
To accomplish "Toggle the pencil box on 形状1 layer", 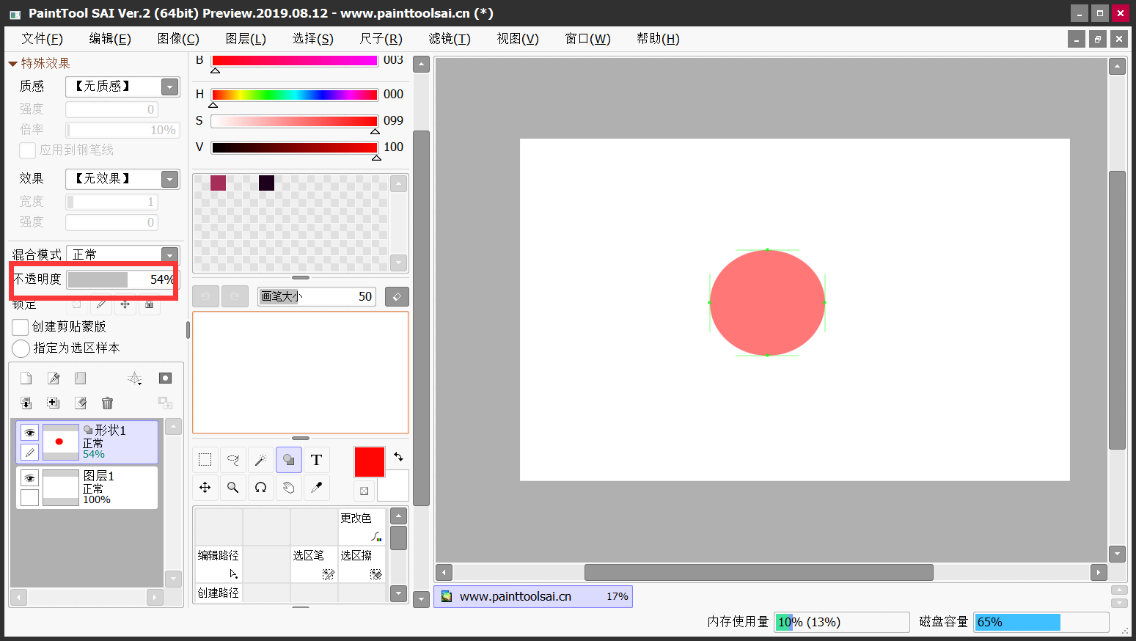I will pos(29,452).
